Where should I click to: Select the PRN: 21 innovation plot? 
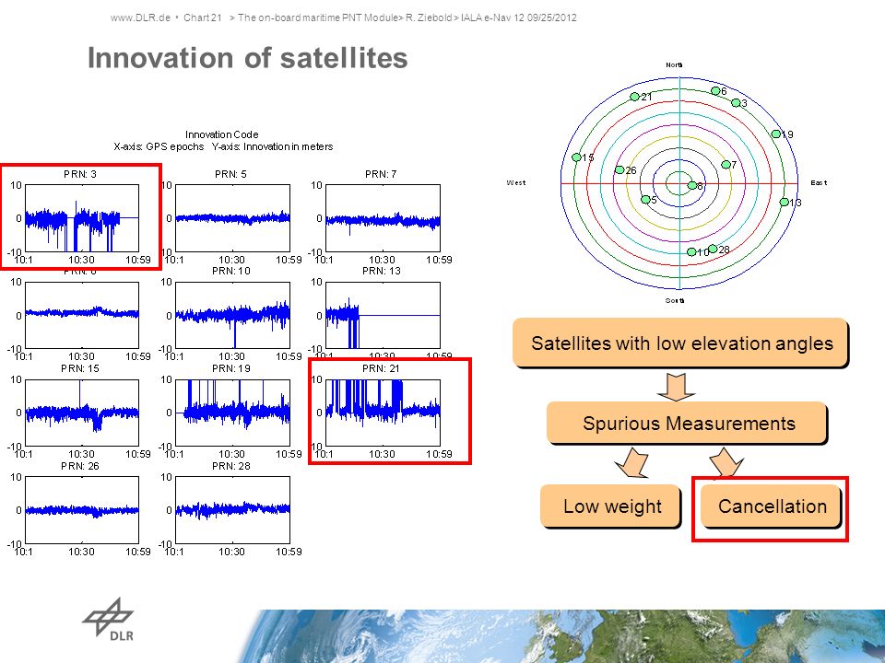[x=383, y=413]
